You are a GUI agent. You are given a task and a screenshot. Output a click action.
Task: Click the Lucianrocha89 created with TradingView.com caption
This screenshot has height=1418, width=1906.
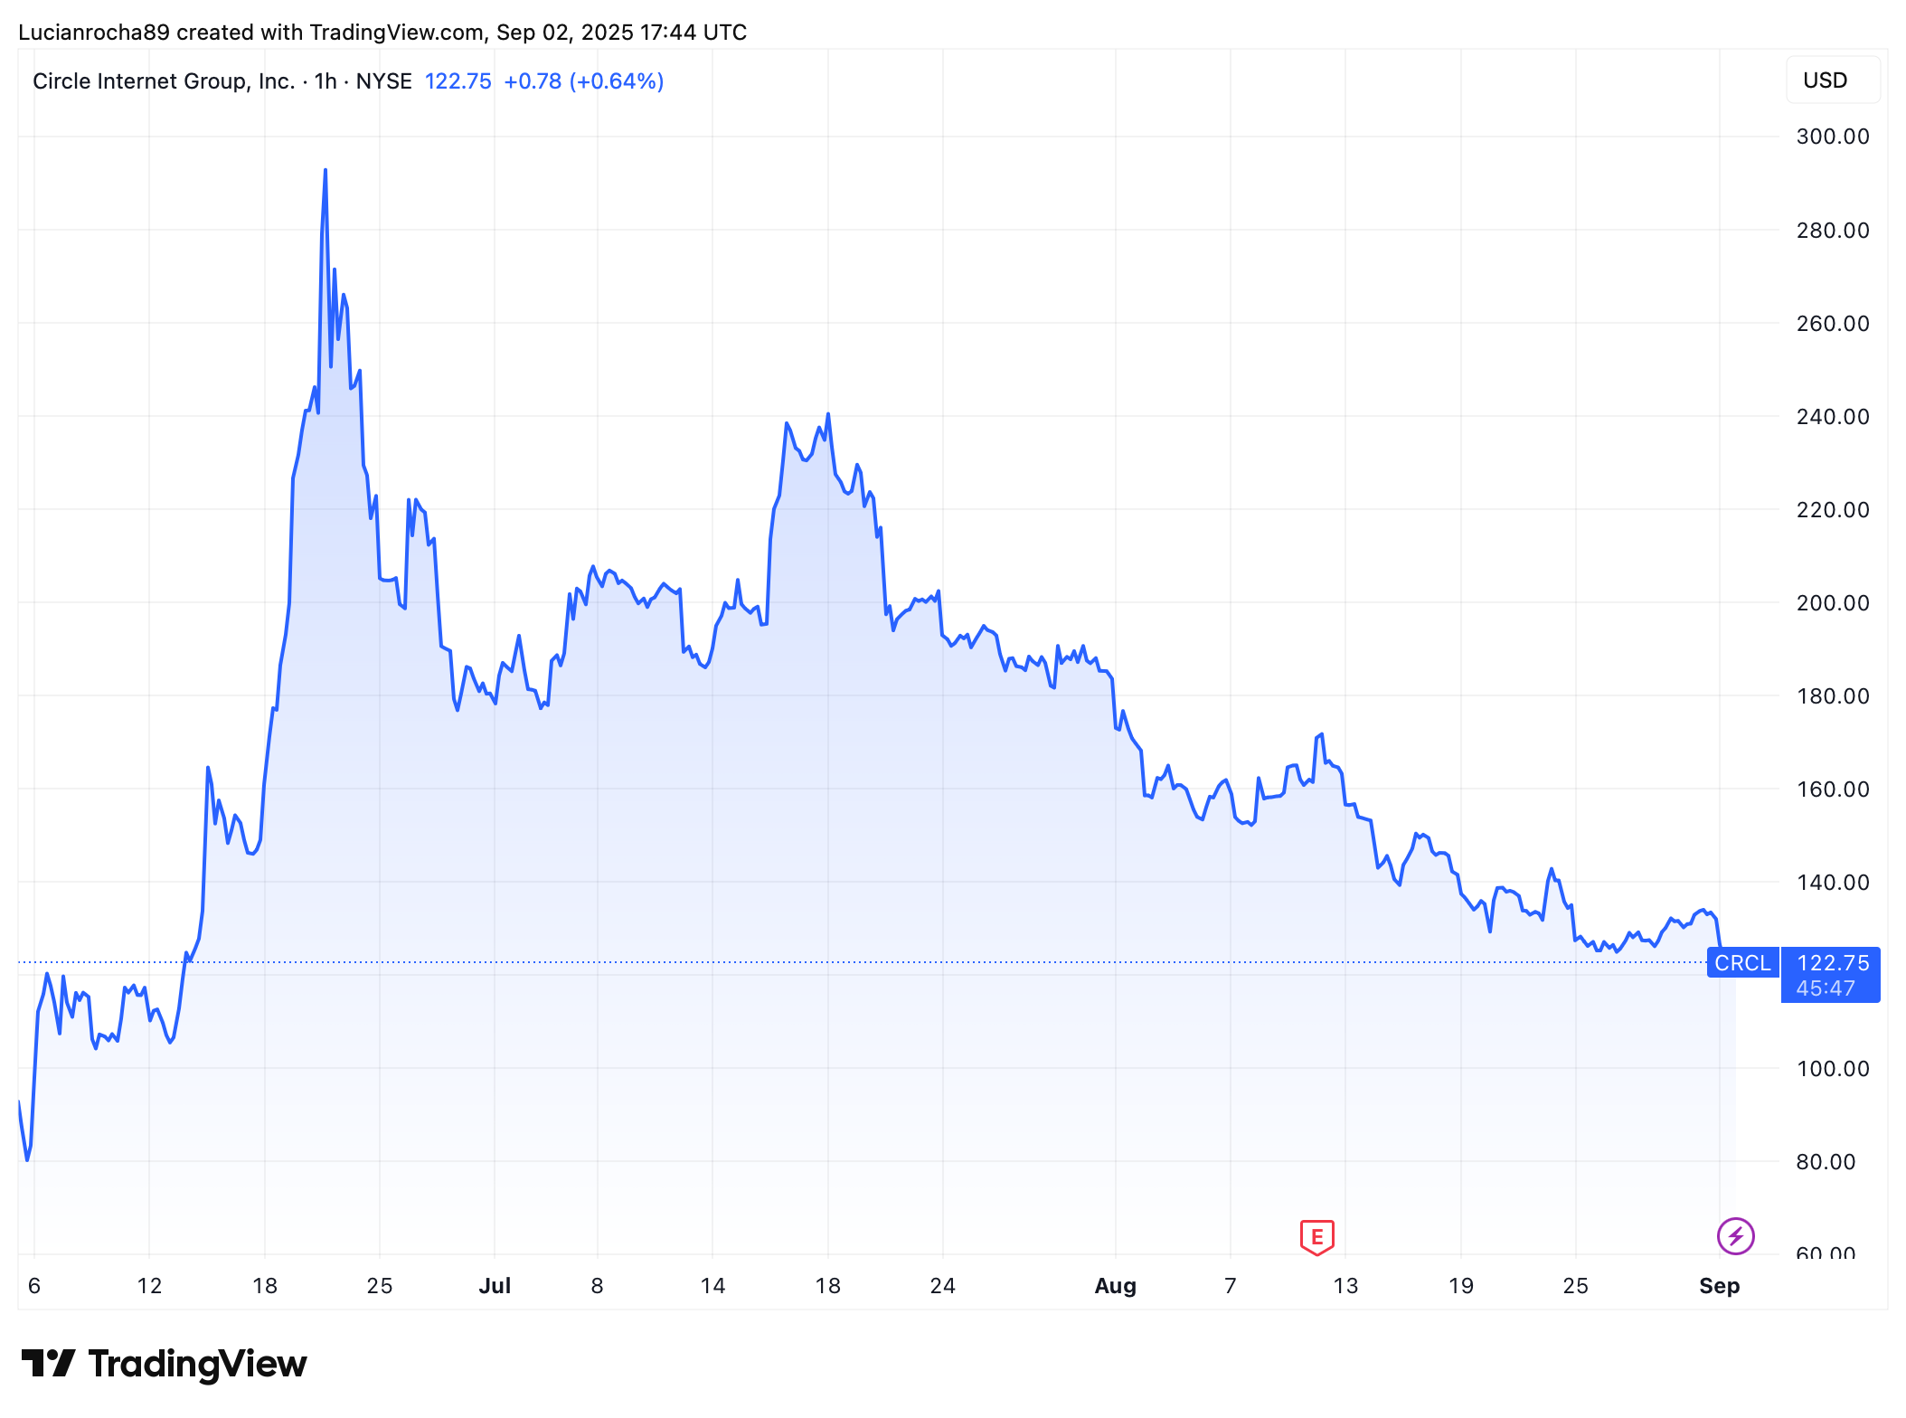382,32
